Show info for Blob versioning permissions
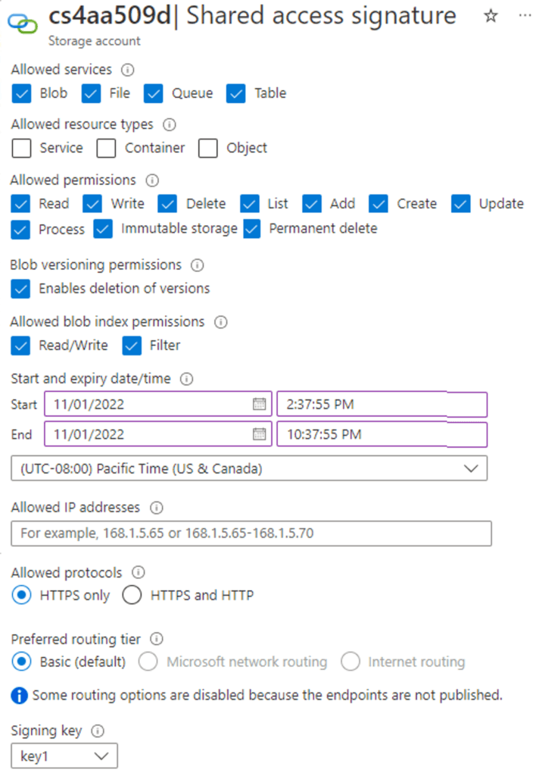 pyautogui.click(x=198, y=265)
